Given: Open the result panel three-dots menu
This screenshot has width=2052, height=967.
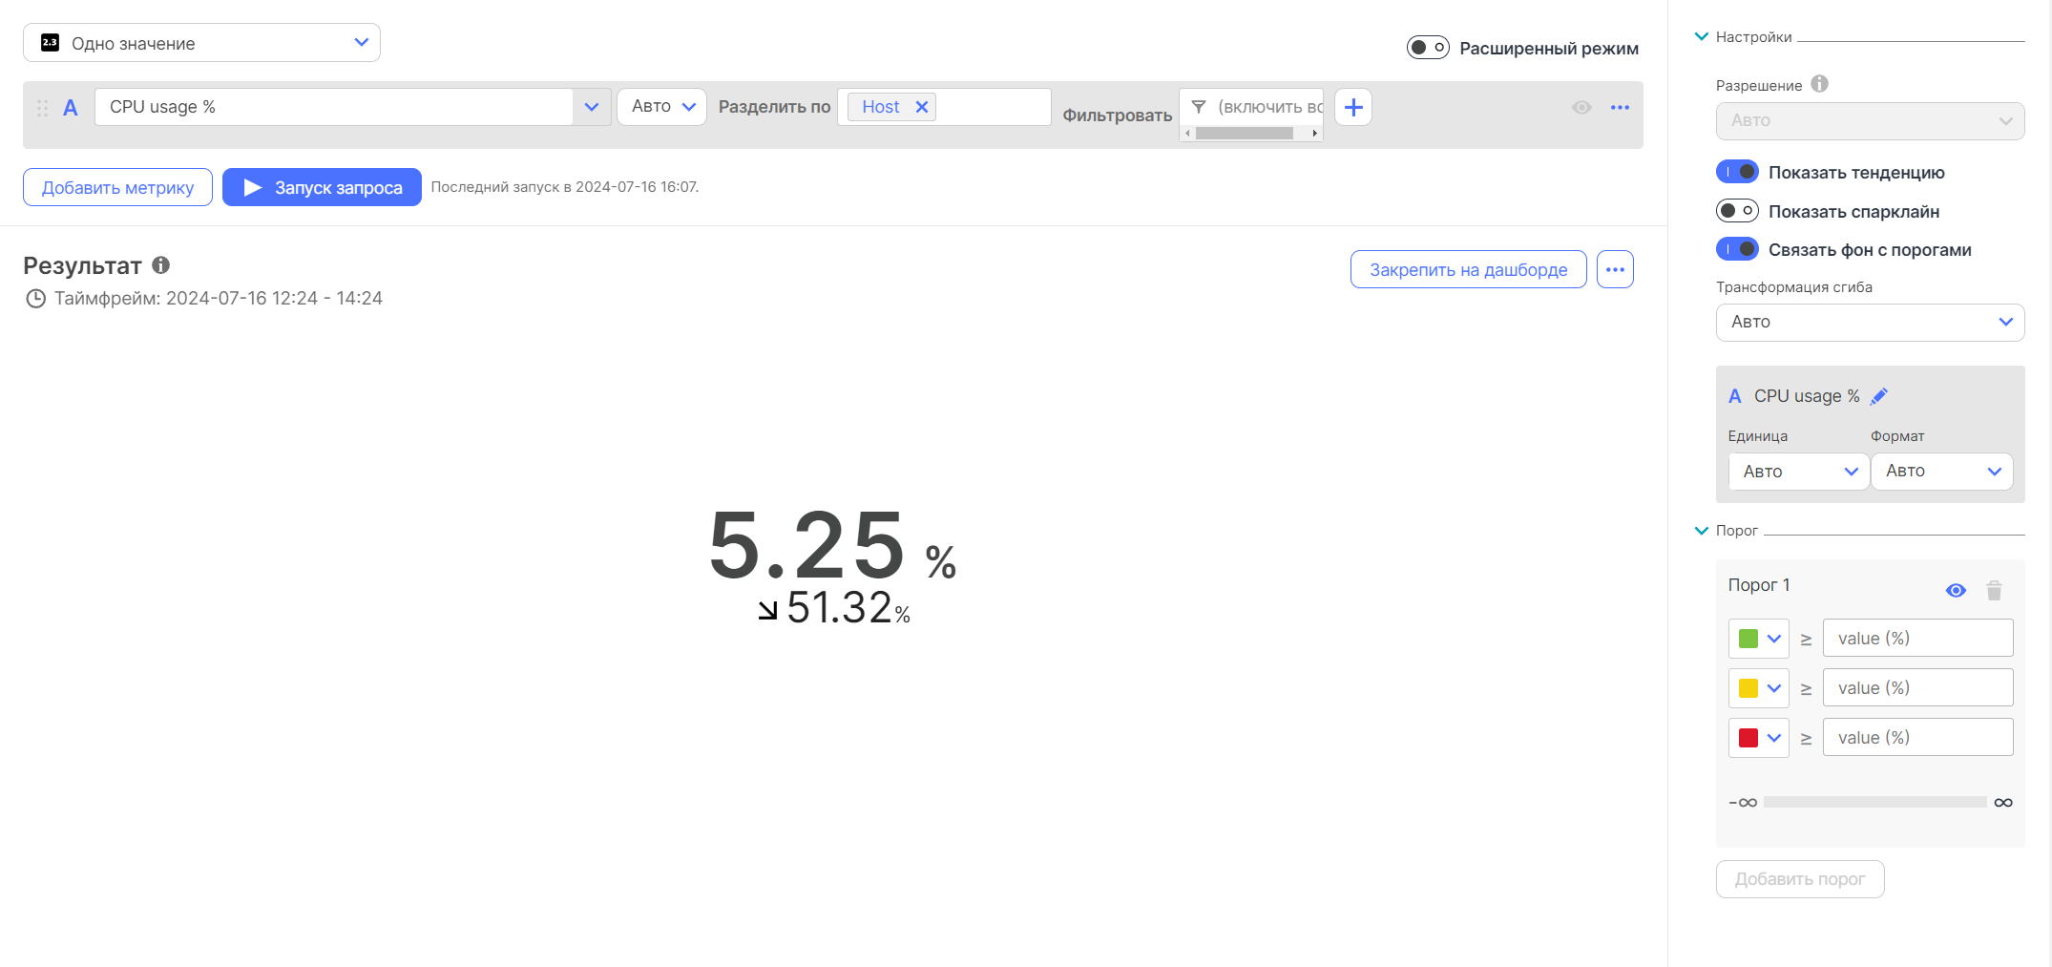Looking at the screenshot, I should coord(1615,269).
